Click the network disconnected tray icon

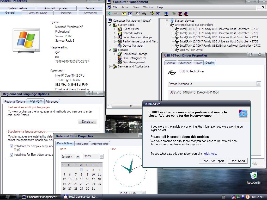[233, 197]
